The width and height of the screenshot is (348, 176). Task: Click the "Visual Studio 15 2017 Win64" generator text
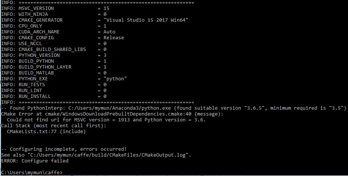point(146,20)
